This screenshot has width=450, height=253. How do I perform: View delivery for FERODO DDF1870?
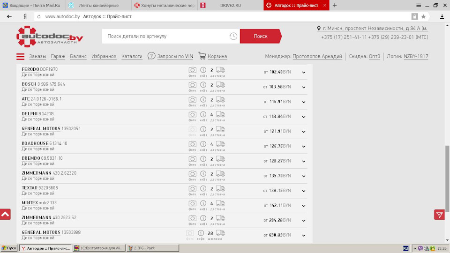pyautogui.click(x=220, y=70)
